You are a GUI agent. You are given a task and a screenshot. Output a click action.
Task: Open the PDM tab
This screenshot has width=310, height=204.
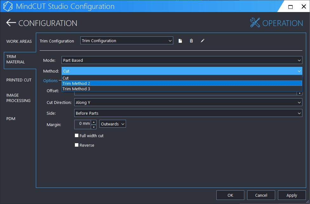click(x=11, y=118)
